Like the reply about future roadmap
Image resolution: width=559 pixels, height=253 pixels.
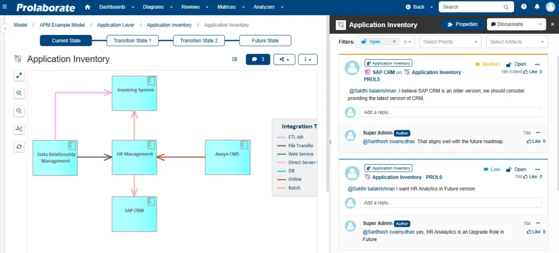click(534, 141)
